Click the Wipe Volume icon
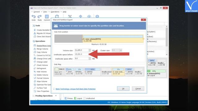Screen dimensions: 198x111 click(x=35, y=81)
